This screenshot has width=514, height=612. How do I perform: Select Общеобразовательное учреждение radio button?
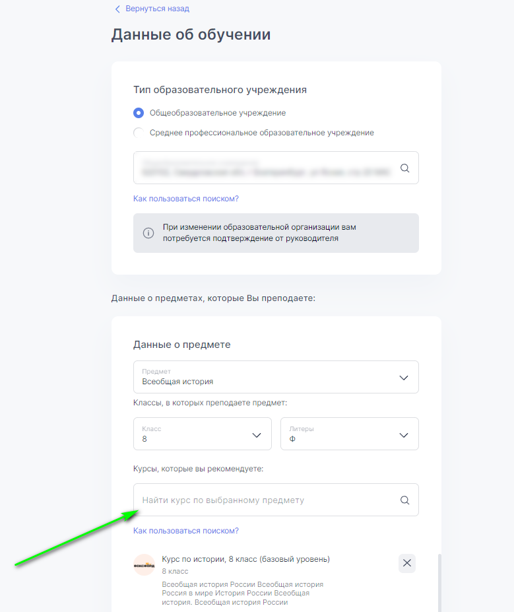click(x=139, y=113)
